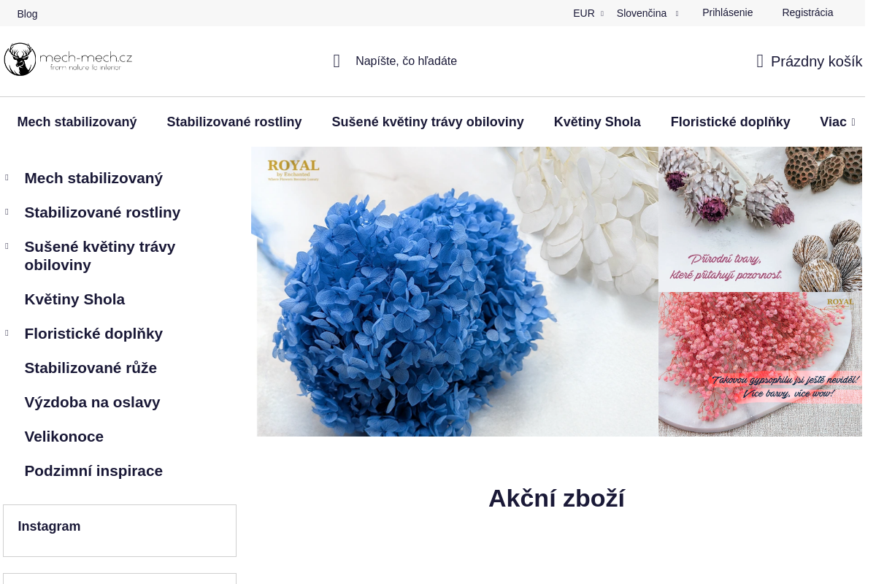Open the EUR currency dropdown
Image resolution: width=876 pixels, height=584 pixels.
pyautogui.click(x=588, y=13)
